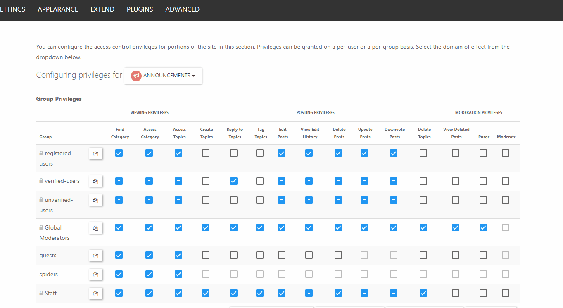
Task: Disable the Purge privilege for Global Moderators
Action: point(483,227)
